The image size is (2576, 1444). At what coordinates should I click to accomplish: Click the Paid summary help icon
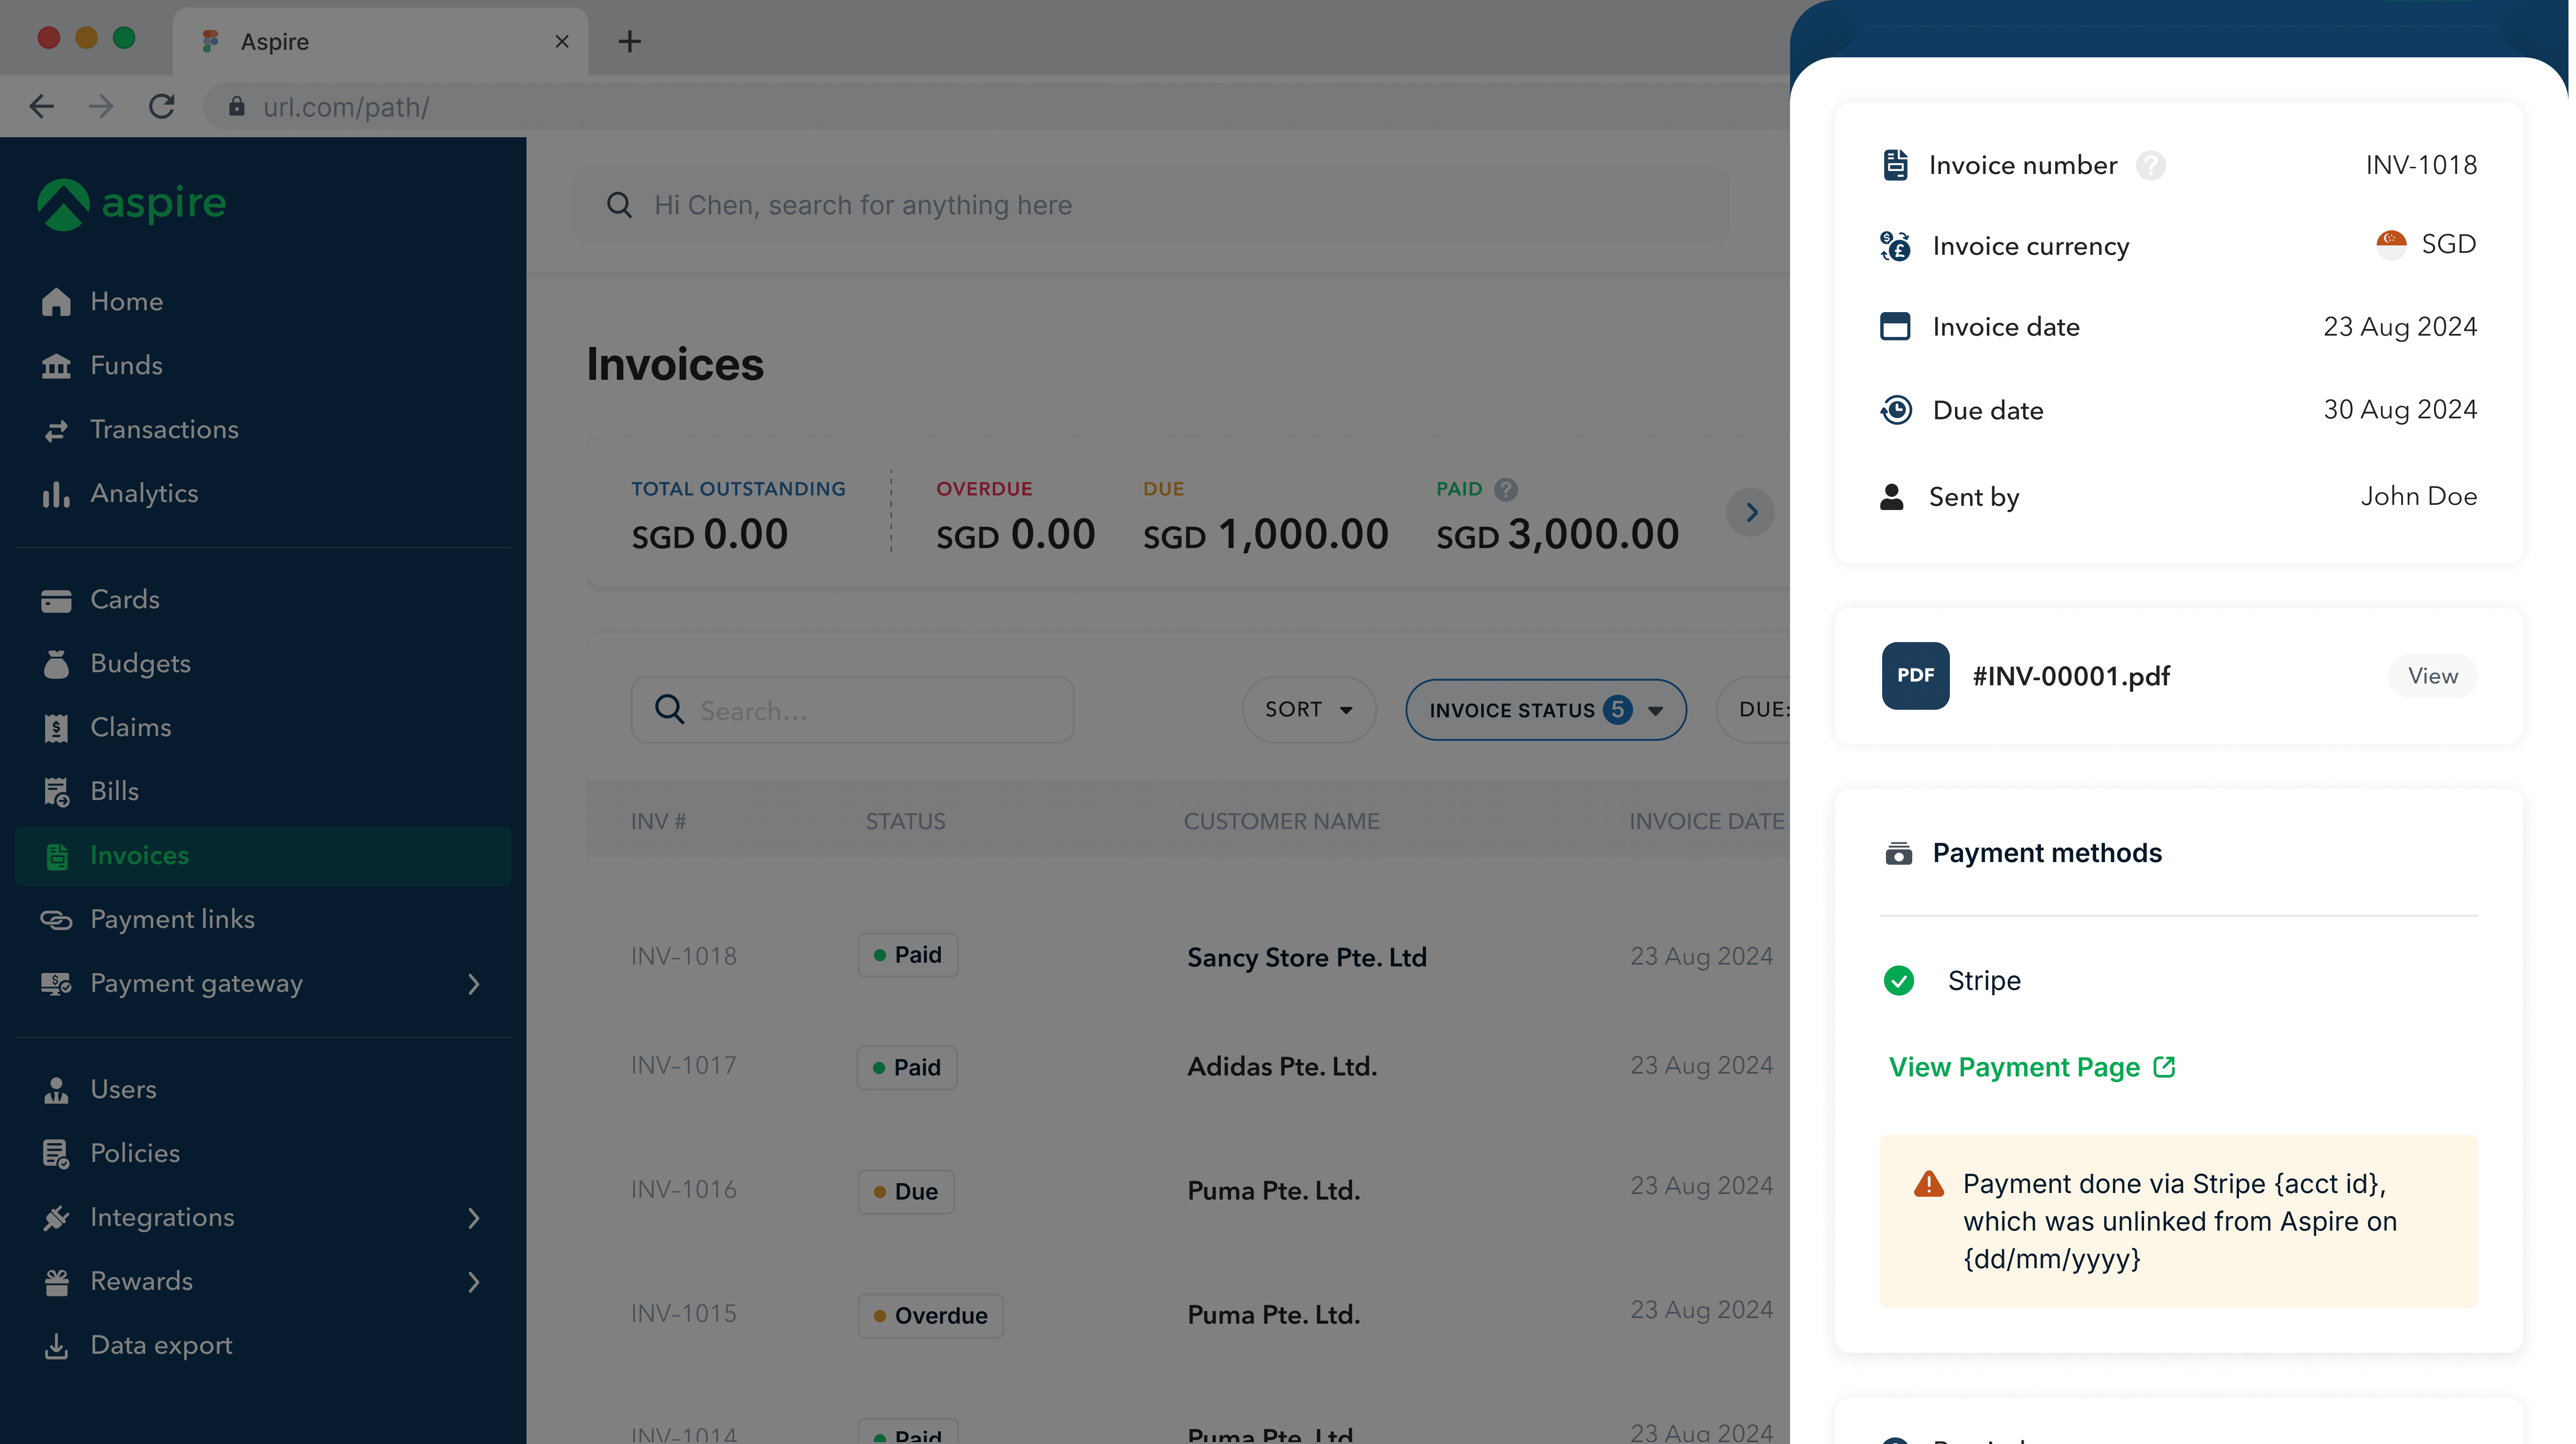[1505, 489]
